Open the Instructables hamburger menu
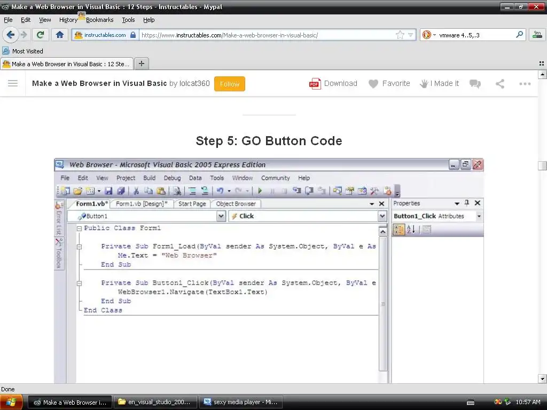 (13, 83)
